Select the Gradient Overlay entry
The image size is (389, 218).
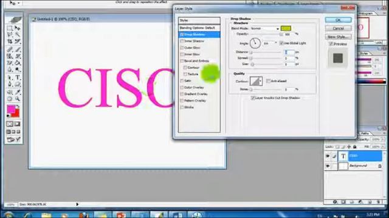pyautogui.click(x=196, y=94)
